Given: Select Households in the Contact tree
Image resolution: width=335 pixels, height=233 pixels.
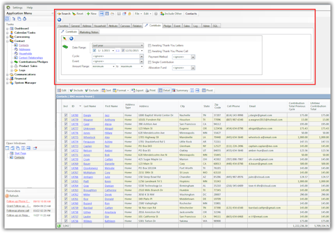Looking at the screenshot, I should [x=26, y=53].
